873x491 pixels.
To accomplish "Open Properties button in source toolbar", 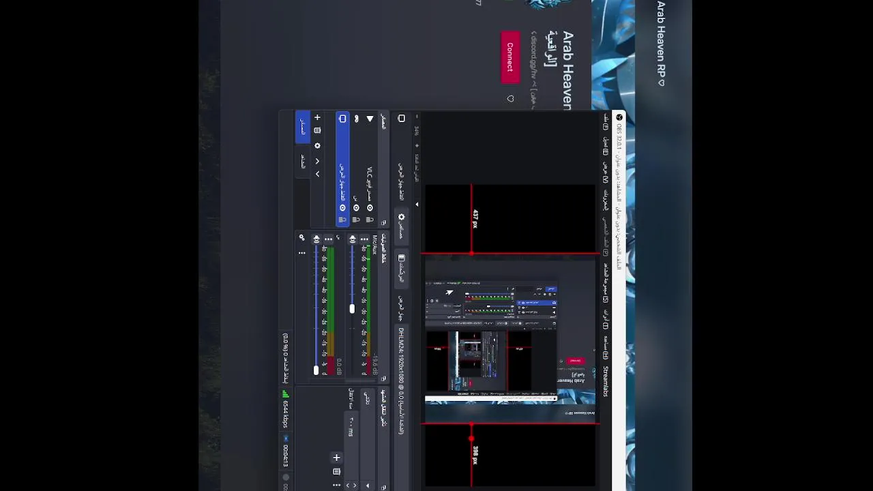I will click(401, 226).
